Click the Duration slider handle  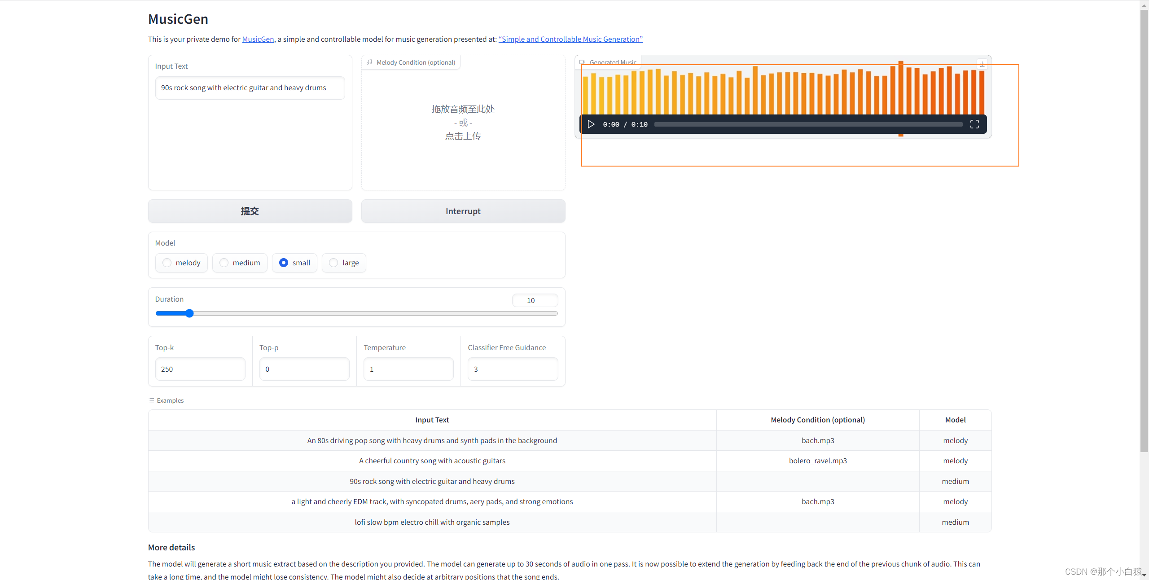tap(189, 313)
